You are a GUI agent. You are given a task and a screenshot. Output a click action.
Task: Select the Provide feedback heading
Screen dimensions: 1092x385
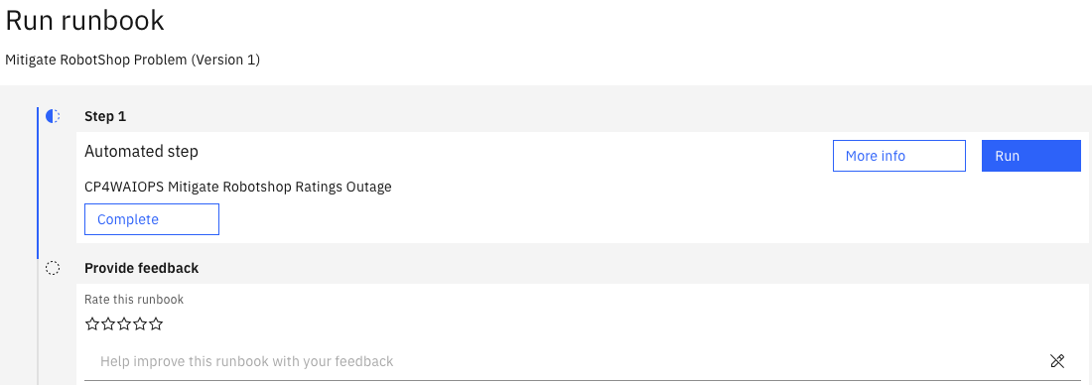coord(141,268)
